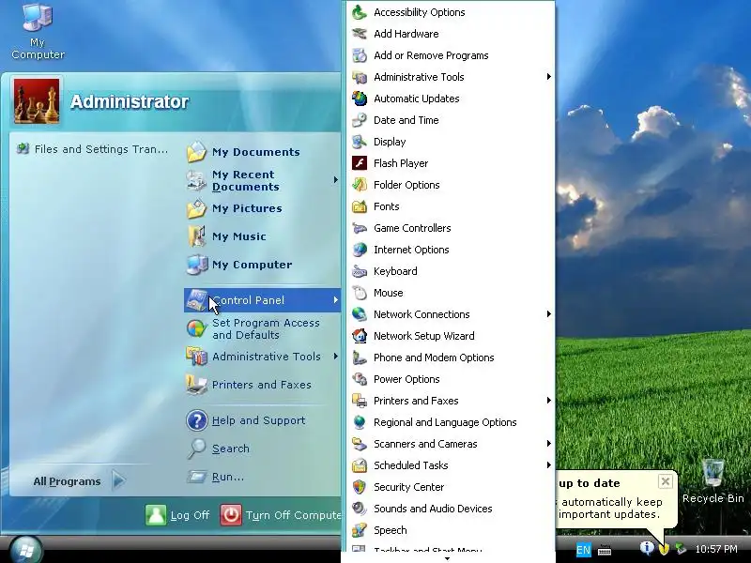Expand the Scheduled Tasks submenu arrow
The image size is (751, 563).
coord(549,464)
